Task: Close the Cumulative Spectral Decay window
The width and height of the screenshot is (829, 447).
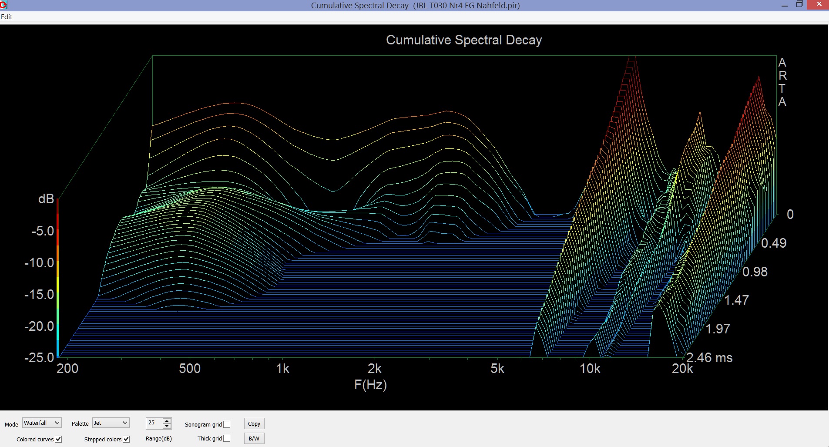Action: [819, 4]
